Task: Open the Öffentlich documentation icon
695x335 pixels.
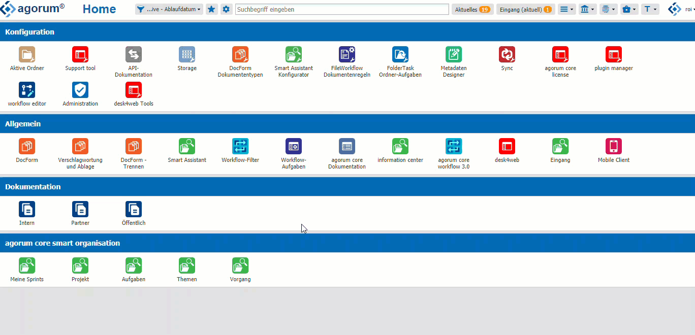Action: point(134,209)
